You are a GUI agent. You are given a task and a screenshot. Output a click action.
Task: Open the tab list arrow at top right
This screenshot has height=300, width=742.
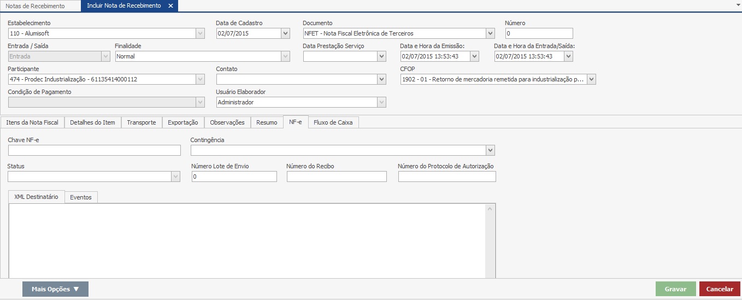(x=738, y=3)
